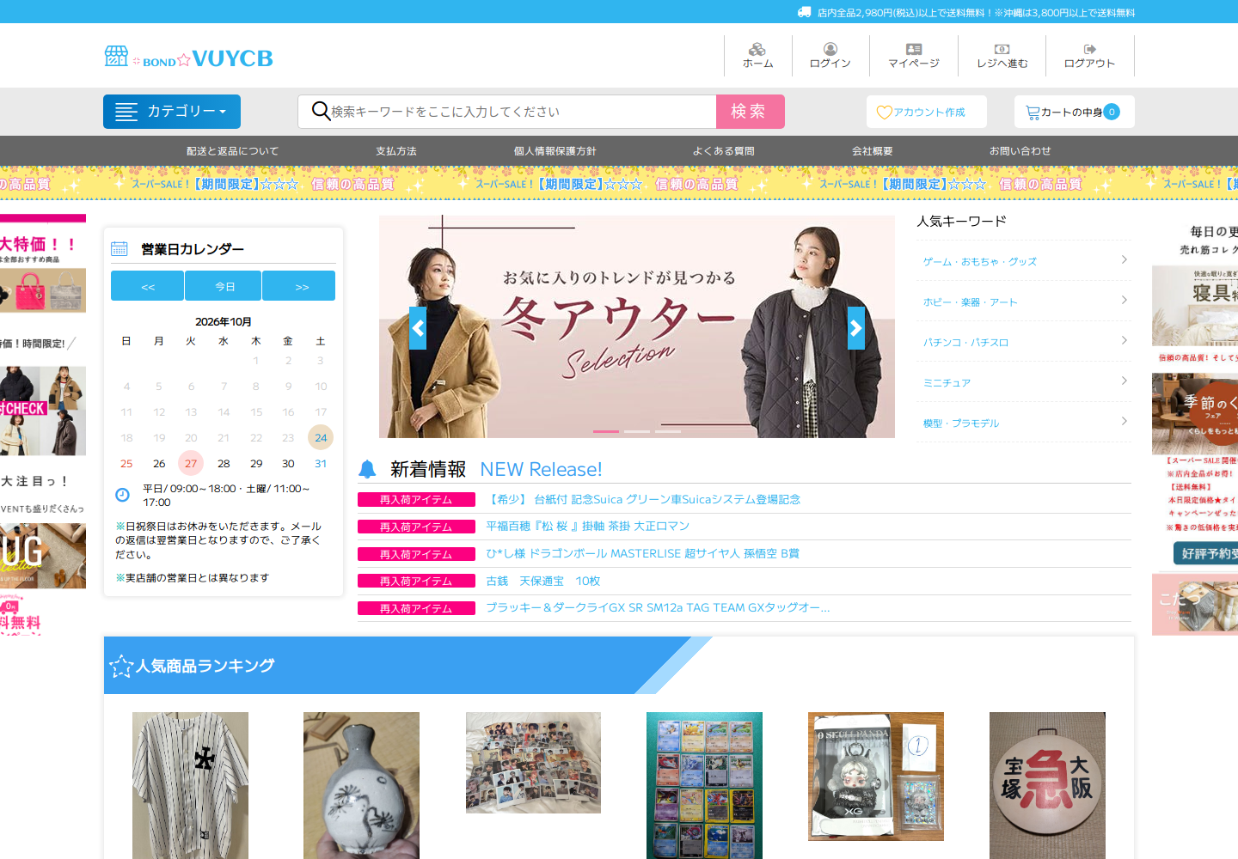The width and height of the screenshot is (1238, 859).
Task: Open striped baseball jersey product thumbnail
Action: 190,785
